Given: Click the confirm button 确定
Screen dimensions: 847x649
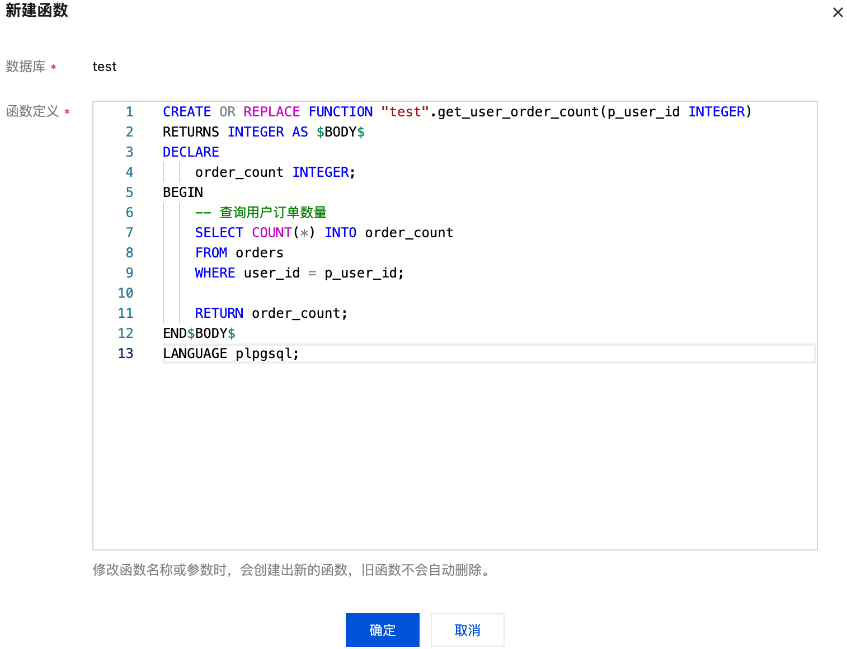Looking at the screenshot, I should tap(382, 630).
